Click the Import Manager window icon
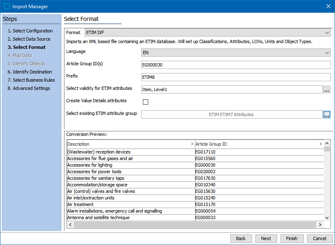Screen dimensions: 335x245 (7, 7)
